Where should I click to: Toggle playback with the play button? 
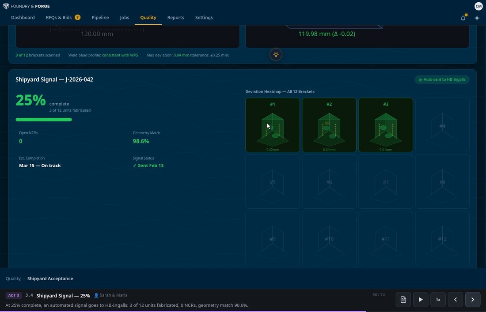(421, 299)
